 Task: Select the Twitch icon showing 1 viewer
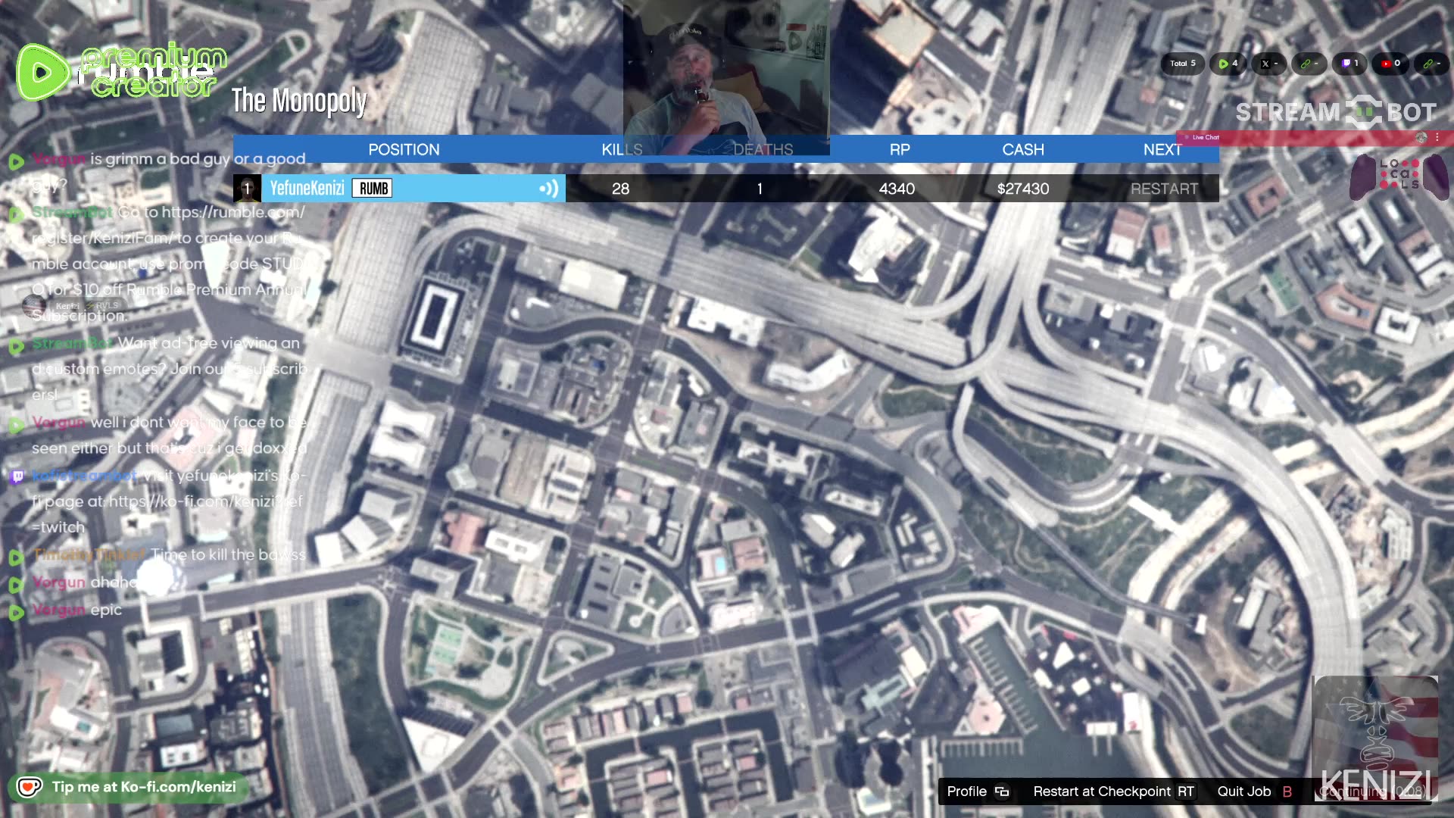point(1346,64)
